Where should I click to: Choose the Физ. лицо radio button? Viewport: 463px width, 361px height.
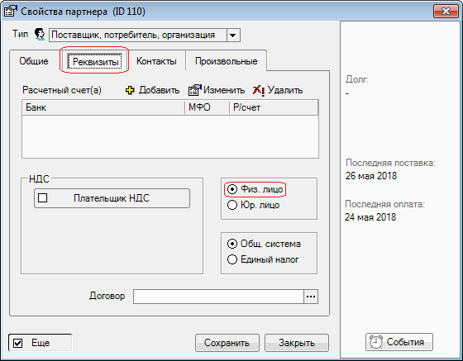(232, 189)
